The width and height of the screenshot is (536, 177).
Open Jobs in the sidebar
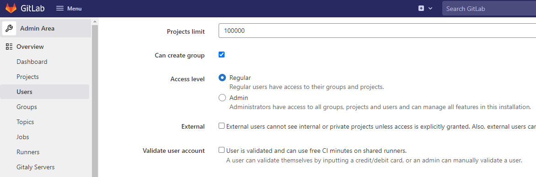tap(22, 137)
